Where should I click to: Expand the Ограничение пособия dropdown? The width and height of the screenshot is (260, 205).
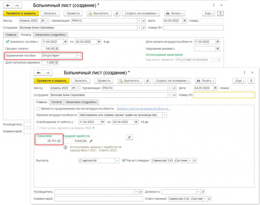(x=78, y=56)
